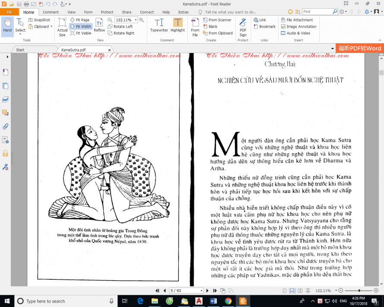Toggle Fit Page view mode

[80, 20]
